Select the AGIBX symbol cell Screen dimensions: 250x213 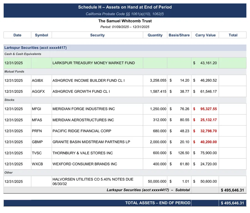[x=41, y=80]
